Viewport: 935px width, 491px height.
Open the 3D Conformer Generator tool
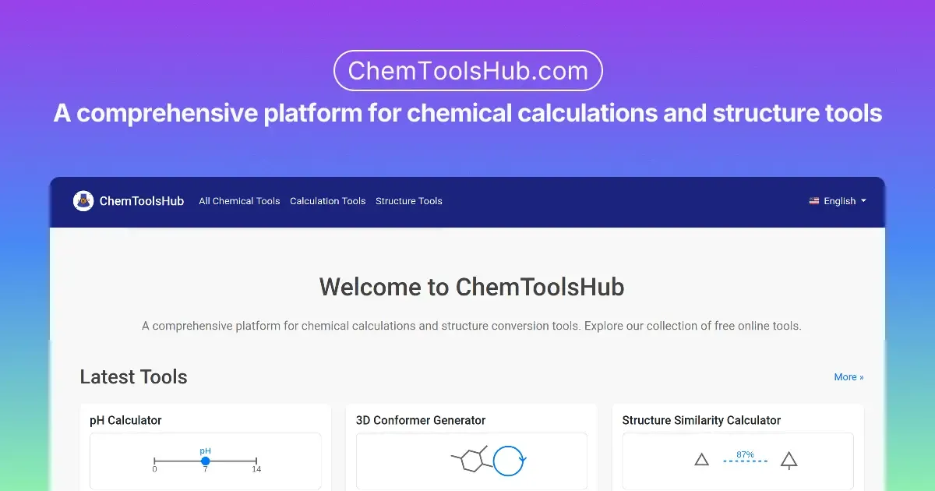tap(421, 420)
